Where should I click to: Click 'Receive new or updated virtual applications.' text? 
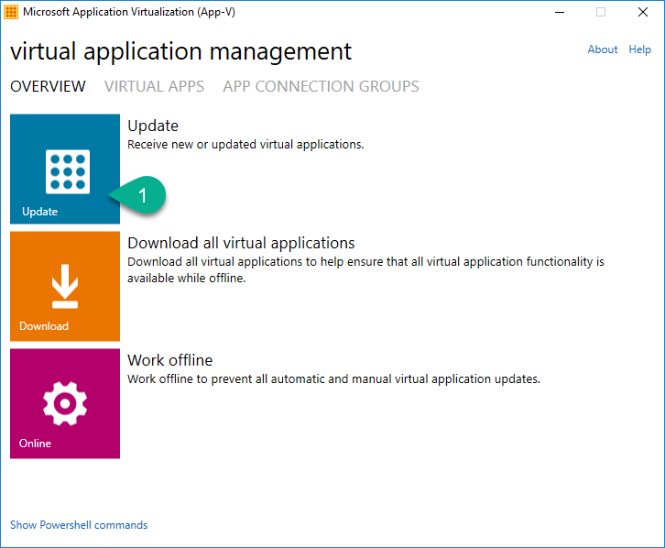click(x=246, y=145)
